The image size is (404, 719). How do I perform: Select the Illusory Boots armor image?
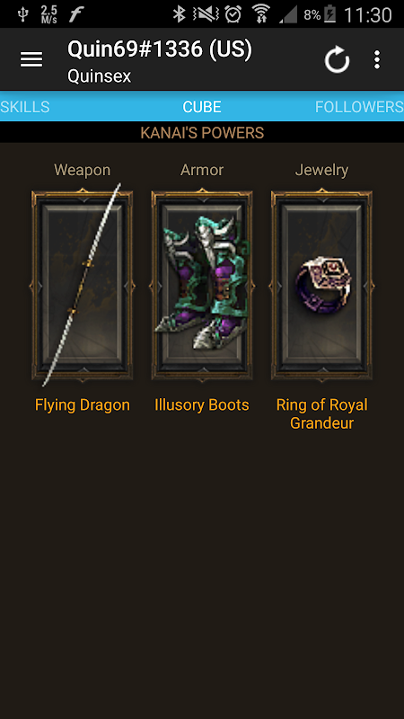(202, 285)
